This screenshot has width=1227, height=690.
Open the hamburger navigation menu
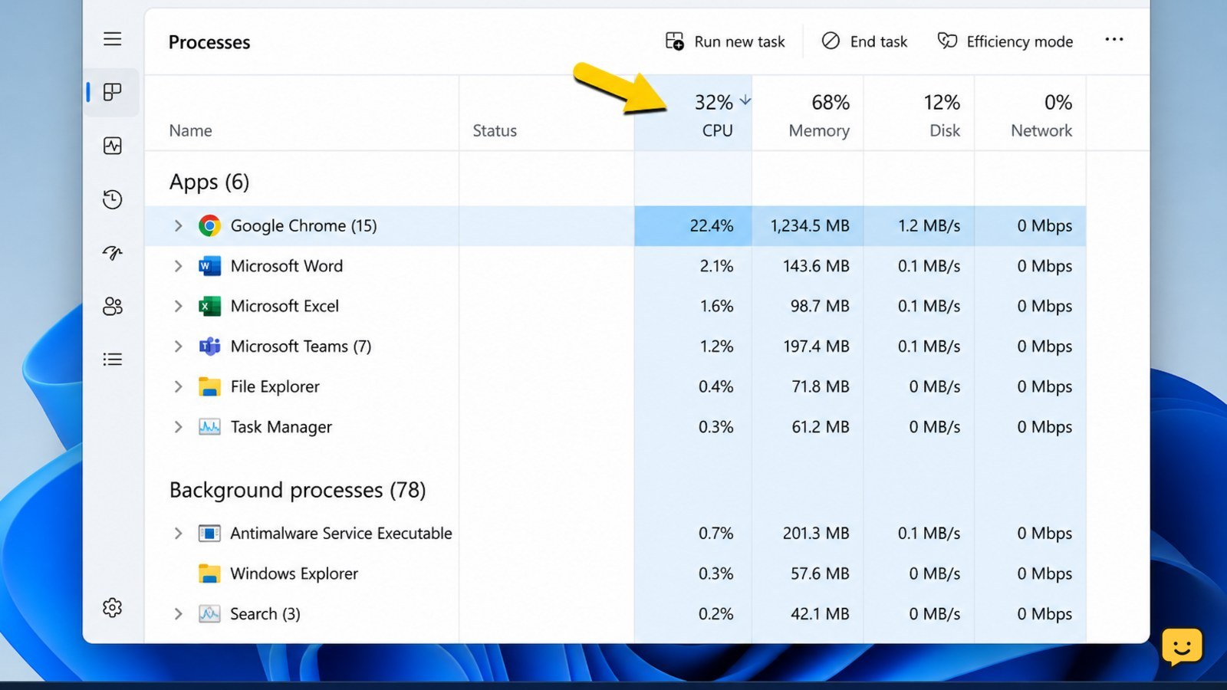click(x=112, y=38)
